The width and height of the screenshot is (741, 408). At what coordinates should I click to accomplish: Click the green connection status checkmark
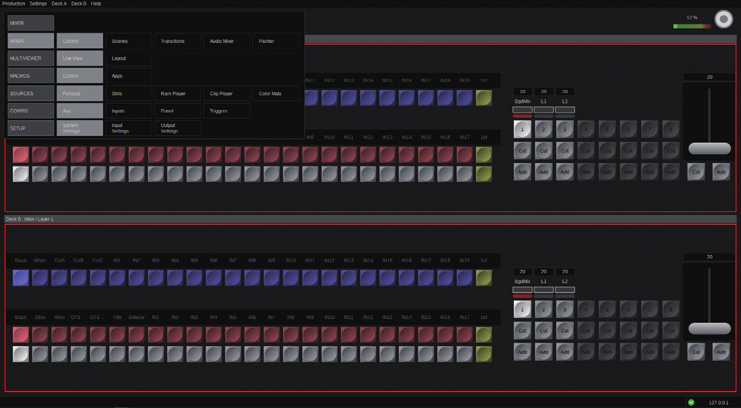point(691,403)
